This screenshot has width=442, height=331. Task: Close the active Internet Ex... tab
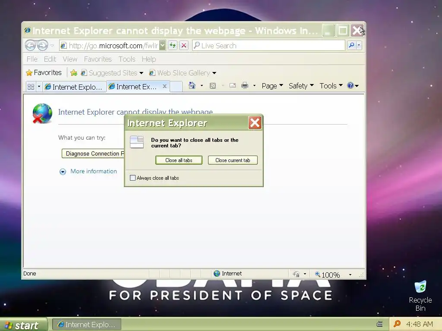[164, 86]
